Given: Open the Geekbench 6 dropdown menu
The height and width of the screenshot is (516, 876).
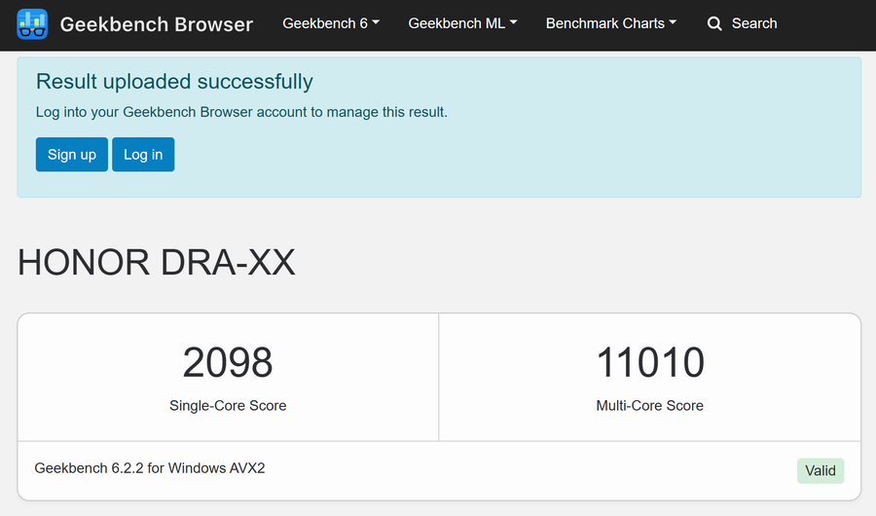Looking at the screenshot, I should 331,23.
